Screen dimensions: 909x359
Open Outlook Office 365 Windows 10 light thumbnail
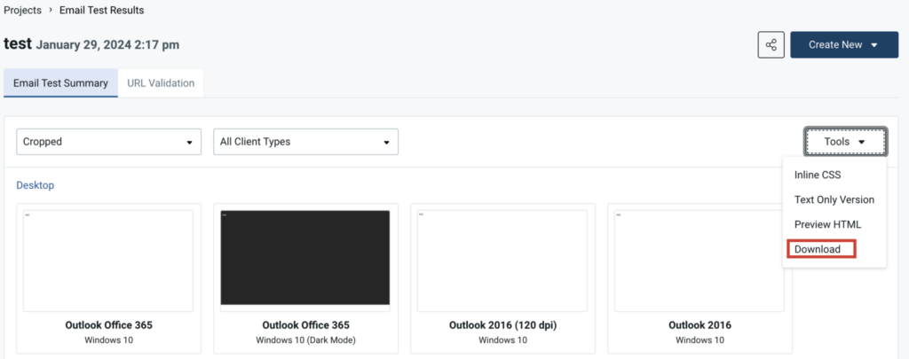tap(107, 261)
